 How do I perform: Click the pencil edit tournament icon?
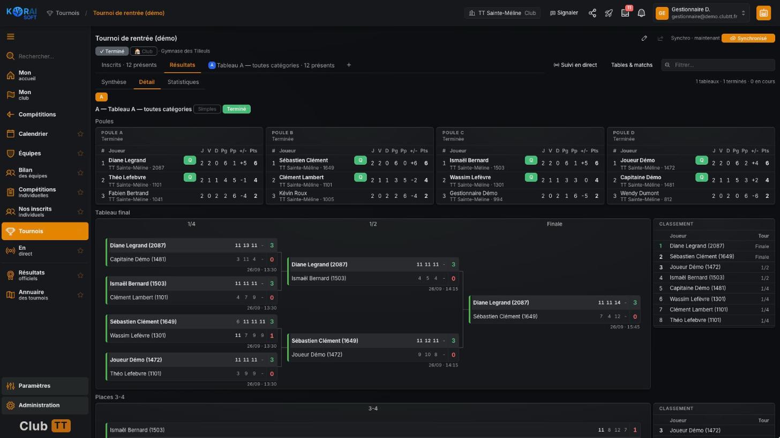pyautogui.click(x=644, y=38)
